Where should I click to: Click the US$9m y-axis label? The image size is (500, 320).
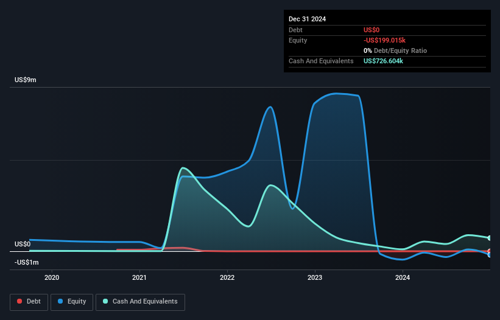click(26, 80)
